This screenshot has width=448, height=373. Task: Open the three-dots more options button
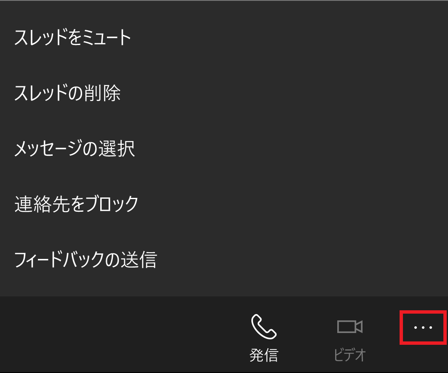423,327
